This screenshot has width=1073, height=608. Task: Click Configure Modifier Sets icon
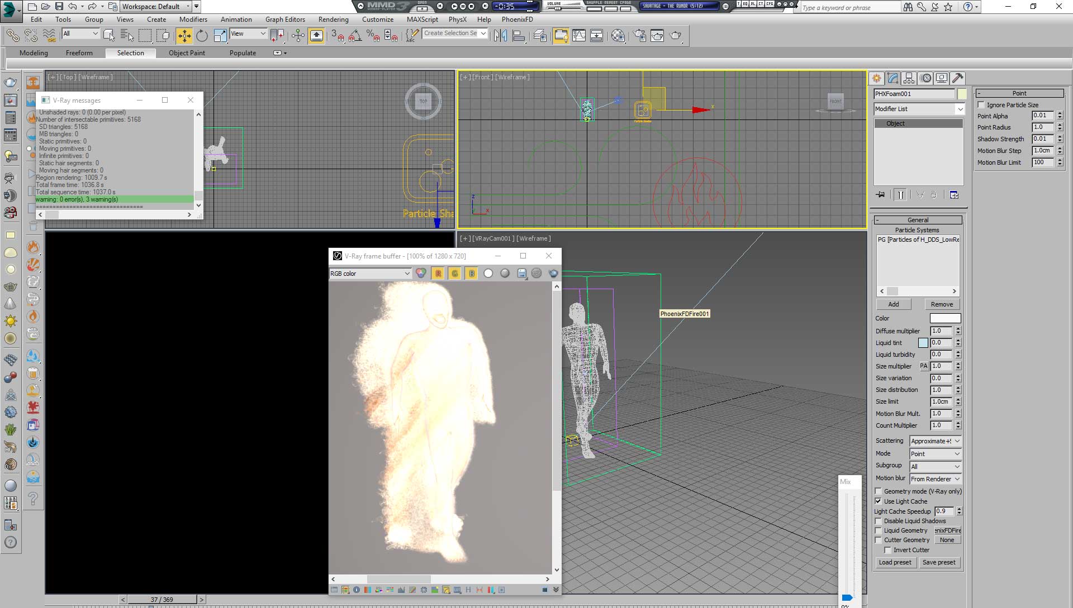click(x=954, y=195)
